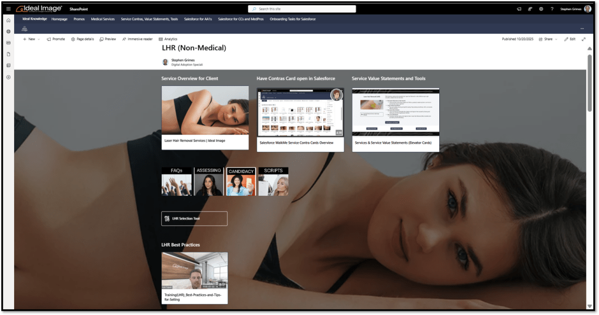
Task: Open the Share dropdown
Action: 548,39
